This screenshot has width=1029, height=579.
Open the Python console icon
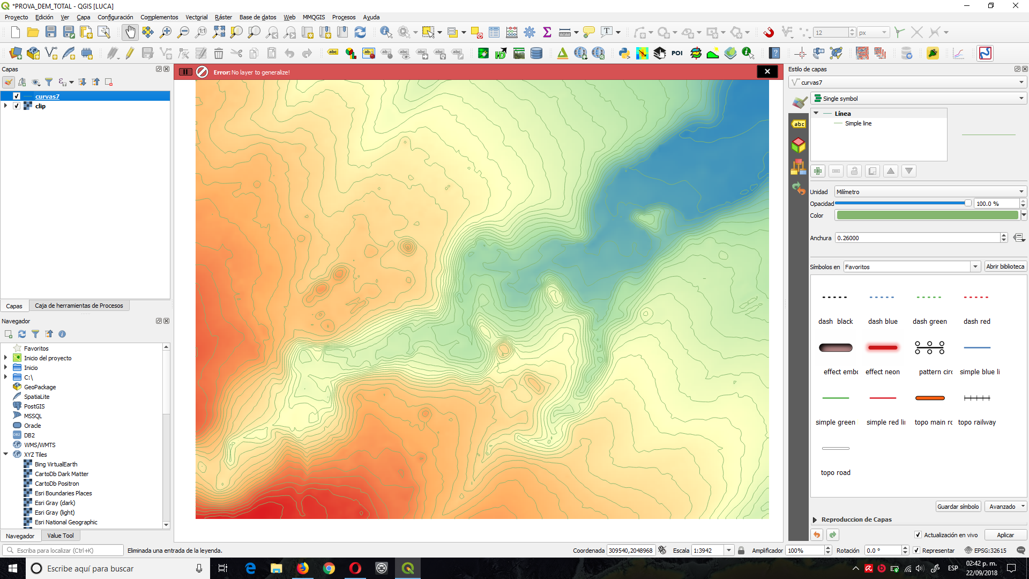coord(624,53)
